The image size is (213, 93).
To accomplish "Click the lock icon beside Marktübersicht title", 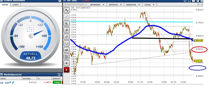I will pos(2,75).
